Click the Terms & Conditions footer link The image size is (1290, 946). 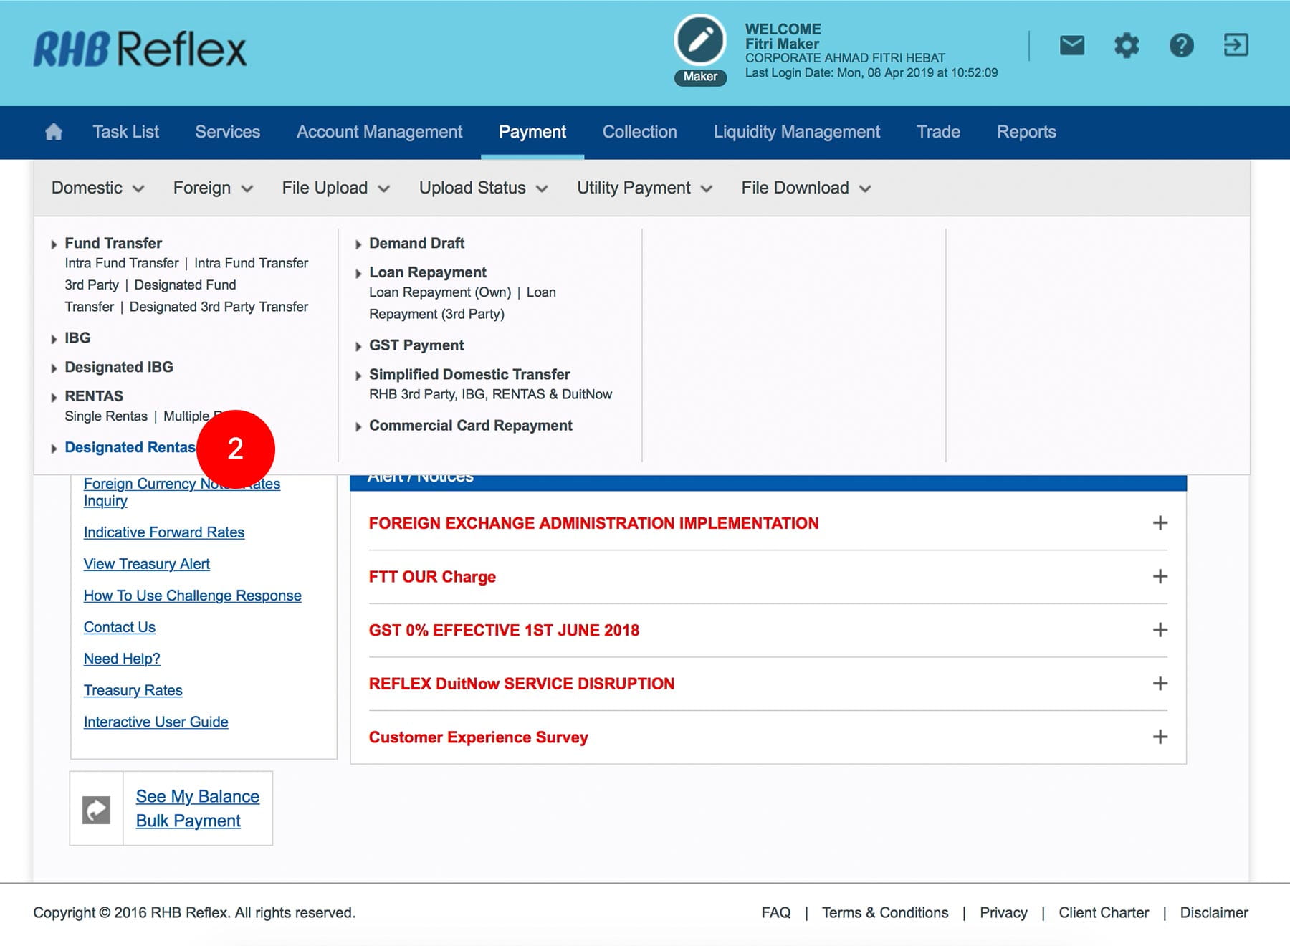pyautogui.click(x=884, y=912)
